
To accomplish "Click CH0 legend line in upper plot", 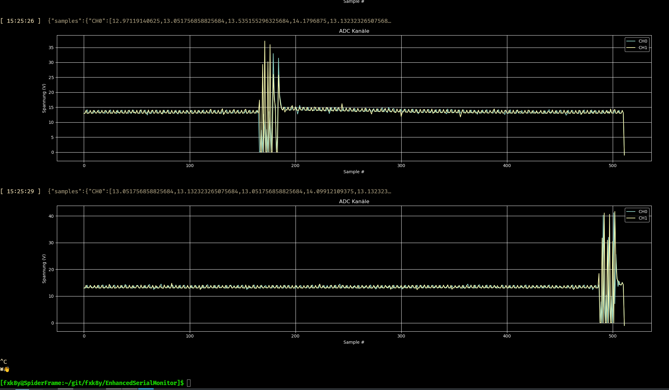I will pyautogui.click(x=630, y=41).
